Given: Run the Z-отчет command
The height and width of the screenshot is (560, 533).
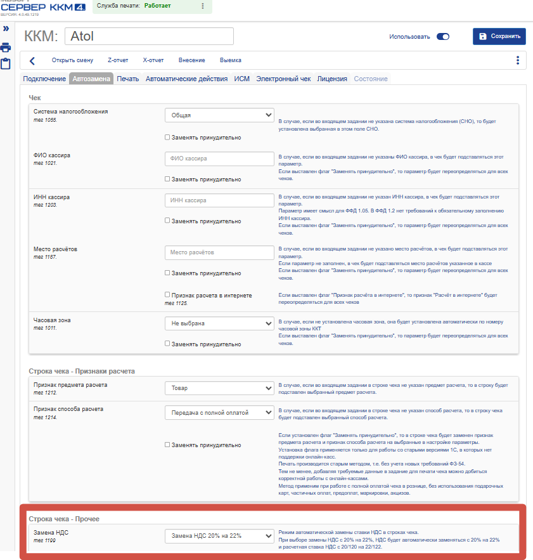Looking at the screenshot, I should tap(118, 60).
